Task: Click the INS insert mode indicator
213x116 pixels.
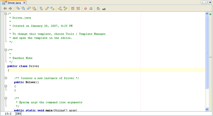Action: pos(18,114)
